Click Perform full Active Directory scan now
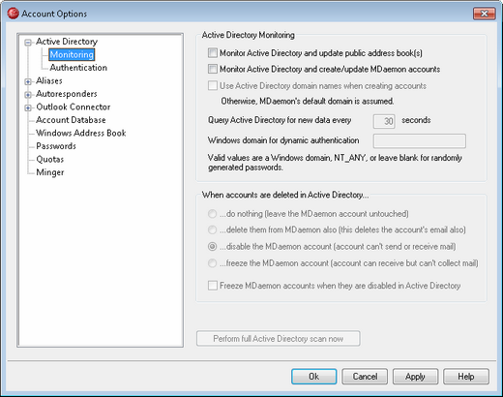The image size is (503, 397). click(279, 339)
